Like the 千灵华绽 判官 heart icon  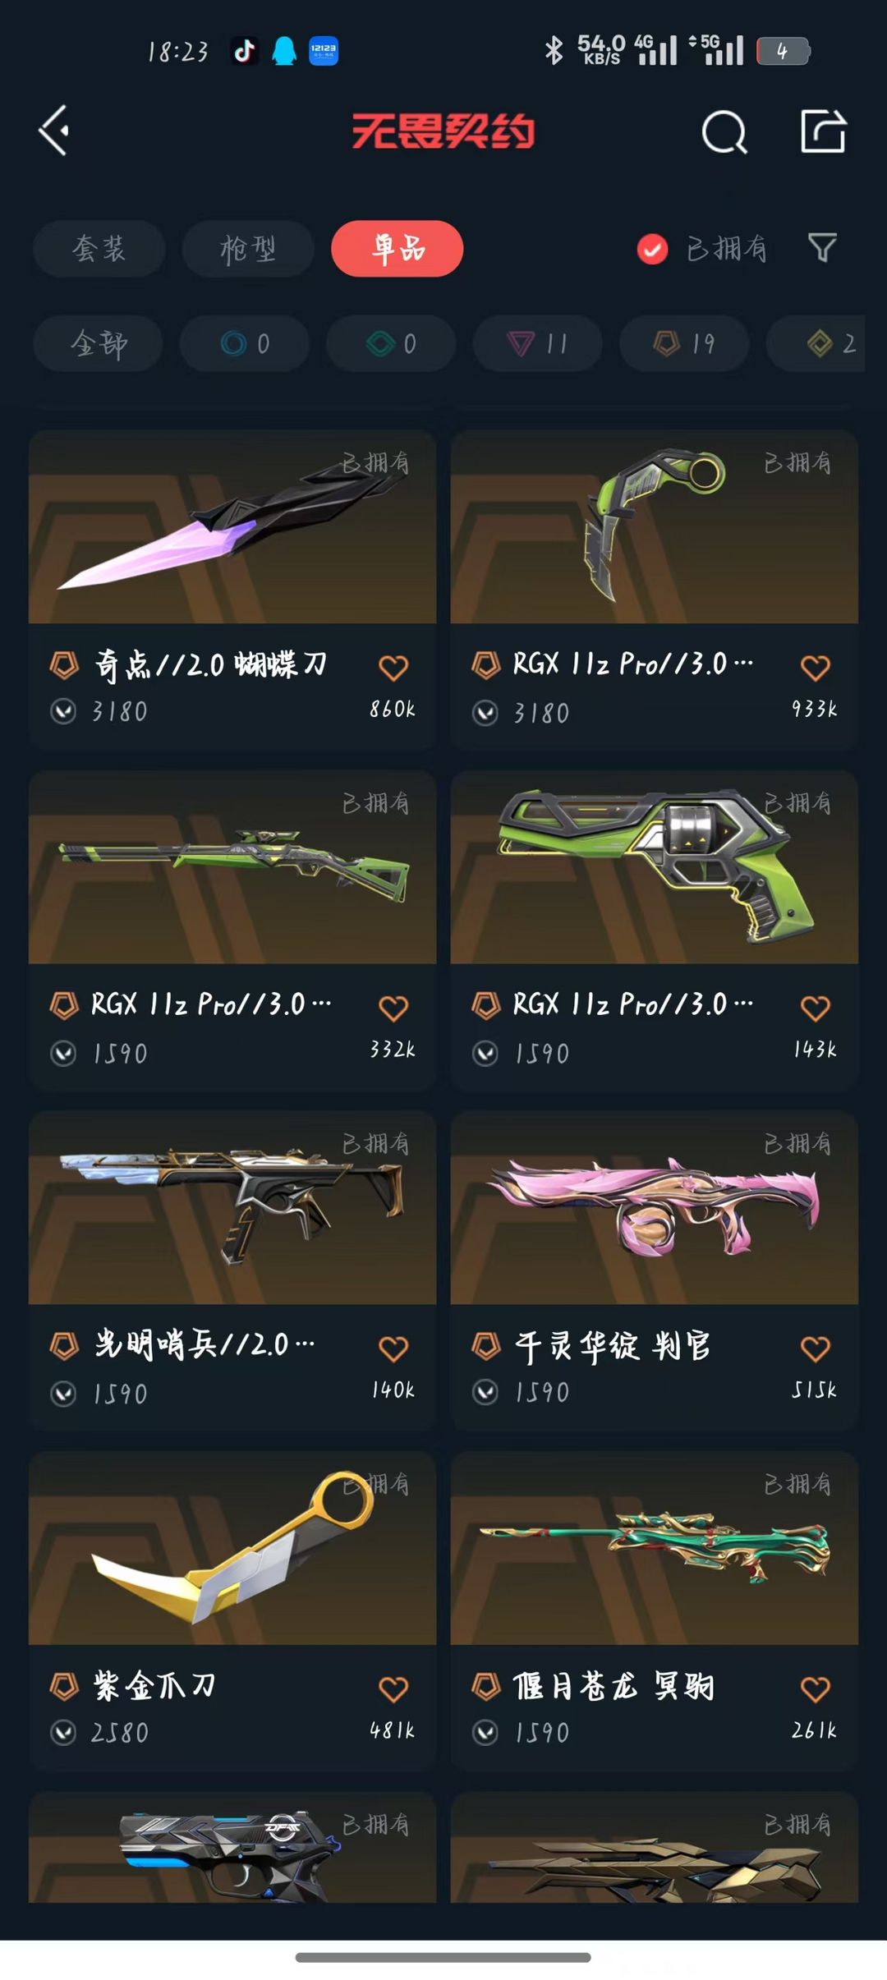(x=816, y=1348)
